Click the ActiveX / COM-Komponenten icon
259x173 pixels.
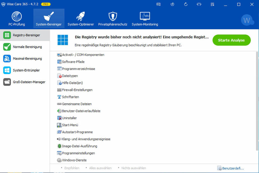click(59, 55)
